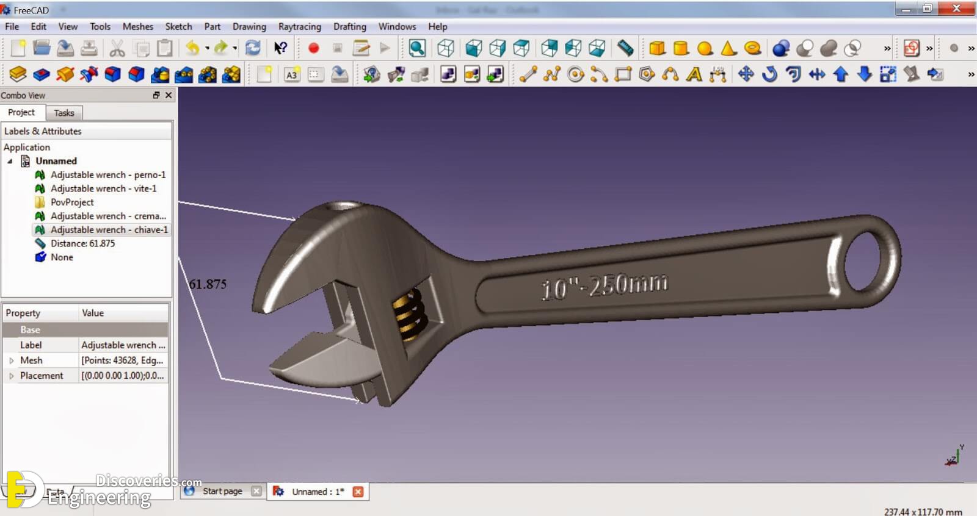977x516 pixels.
Task: Open the Raytracing menu
Action: [x=300, y=26]
